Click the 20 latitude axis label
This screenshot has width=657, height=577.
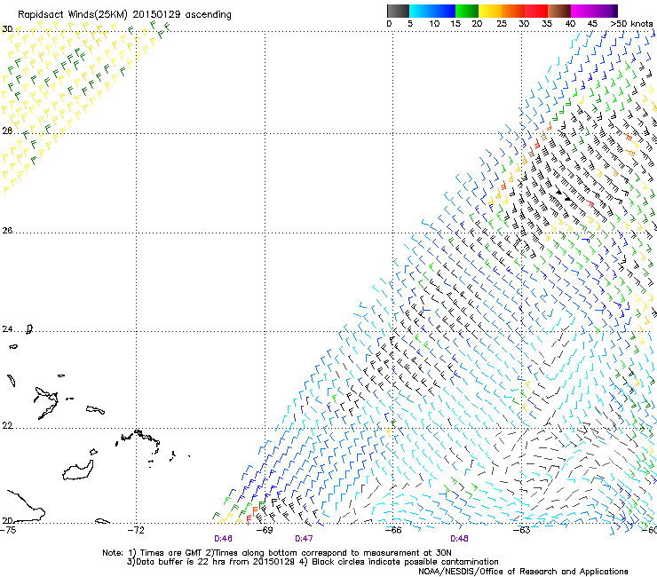pos(7,520)
